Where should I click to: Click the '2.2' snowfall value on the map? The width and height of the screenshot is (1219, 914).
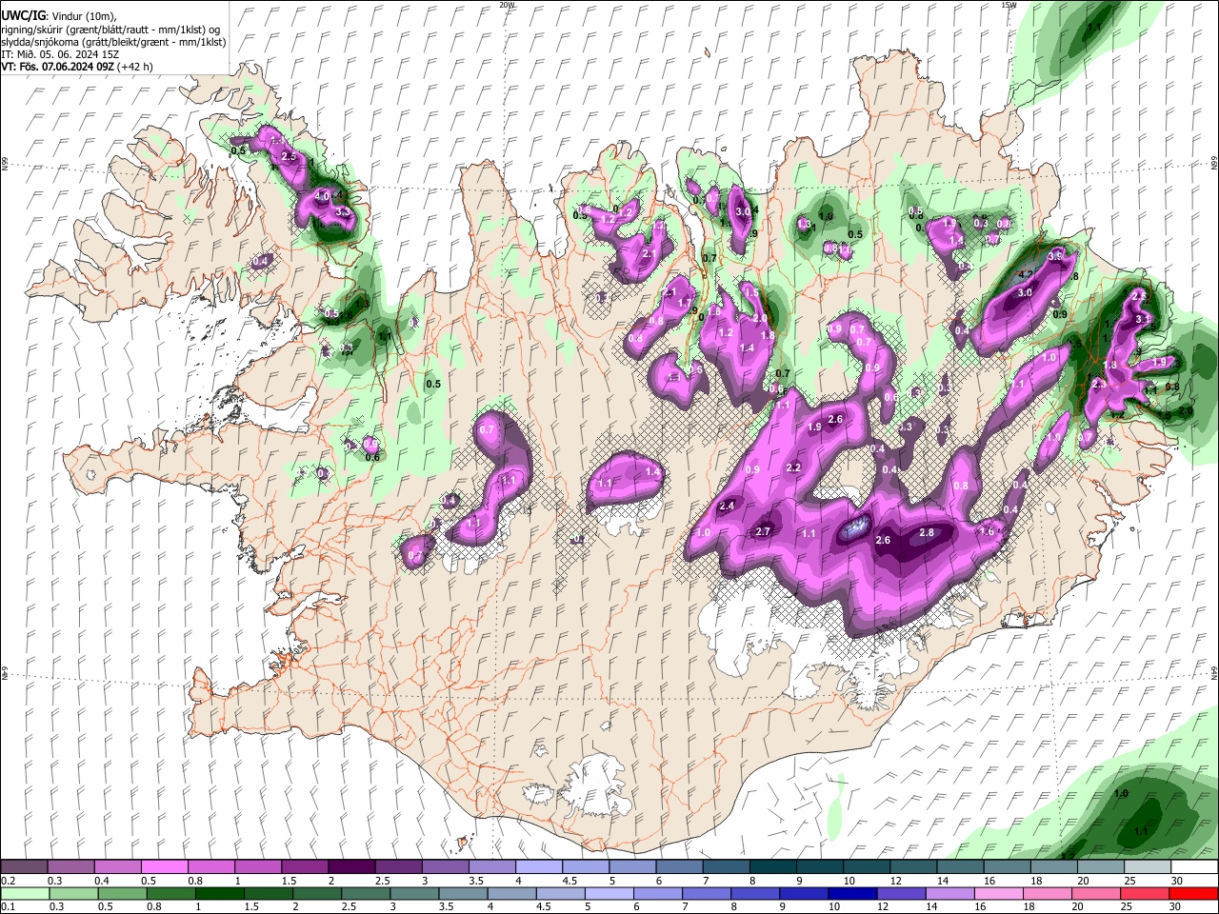point(793,467)
